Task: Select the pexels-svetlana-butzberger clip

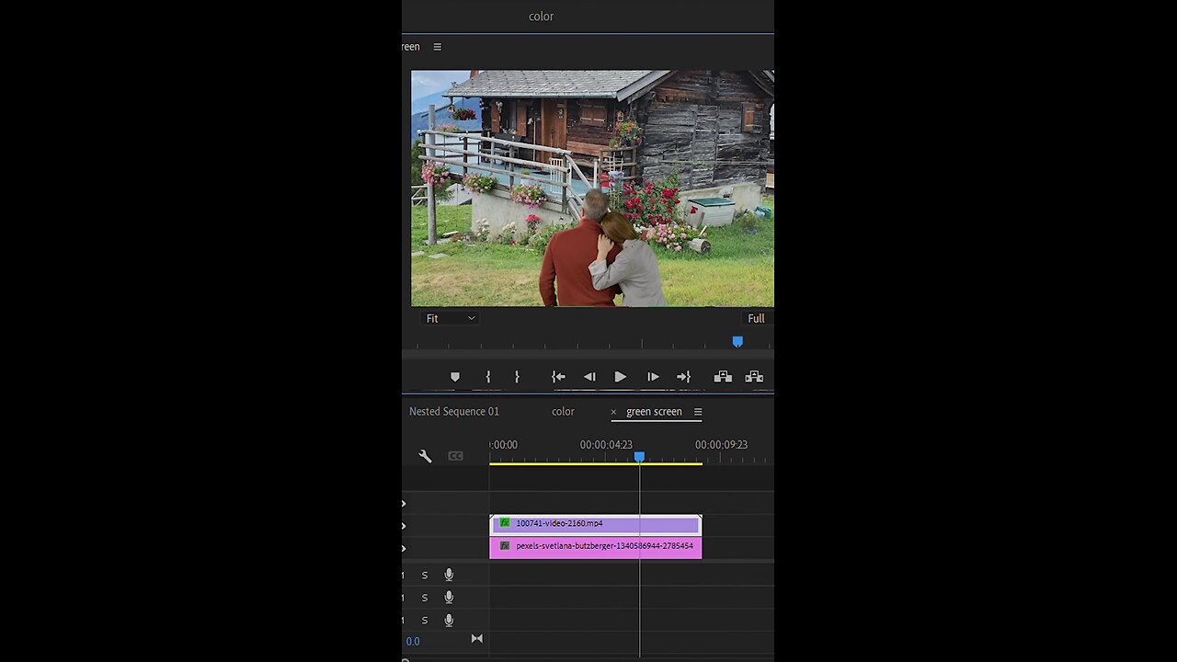Action: click(x=595, y=547)
